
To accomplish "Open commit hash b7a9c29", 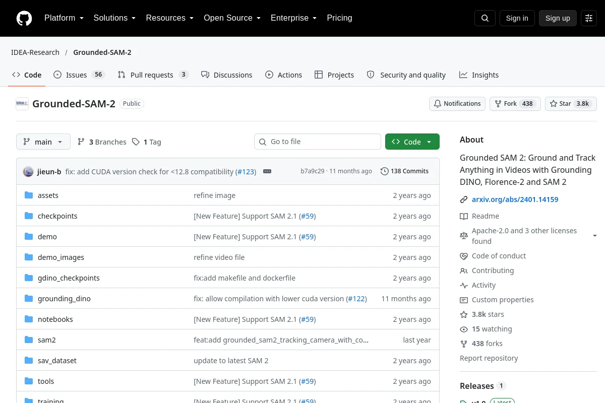I will coord(313,171).
